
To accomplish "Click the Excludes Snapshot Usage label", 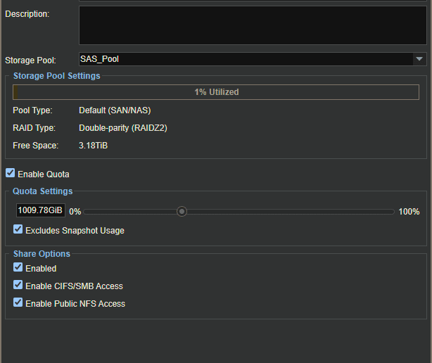I will [x=75, y=231].
